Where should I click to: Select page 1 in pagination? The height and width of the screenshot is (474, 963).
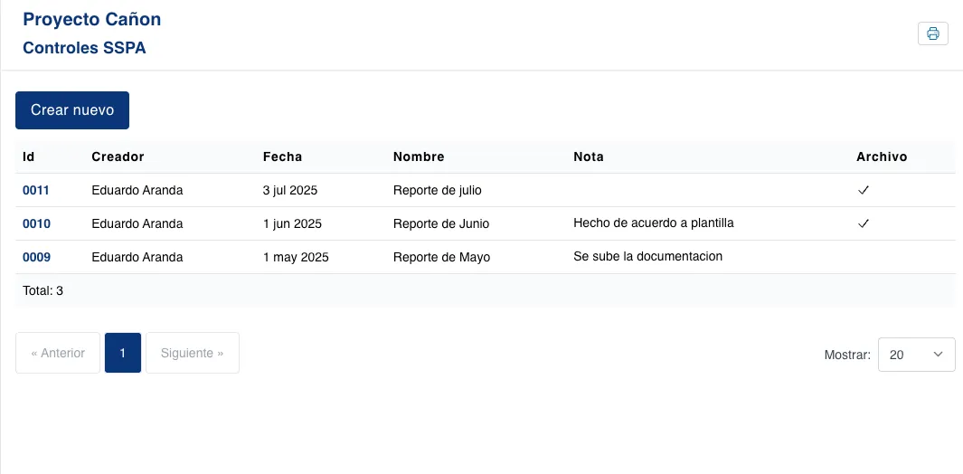(x=123, y=353)
